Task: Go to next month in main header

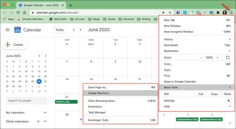Action: 81,30
